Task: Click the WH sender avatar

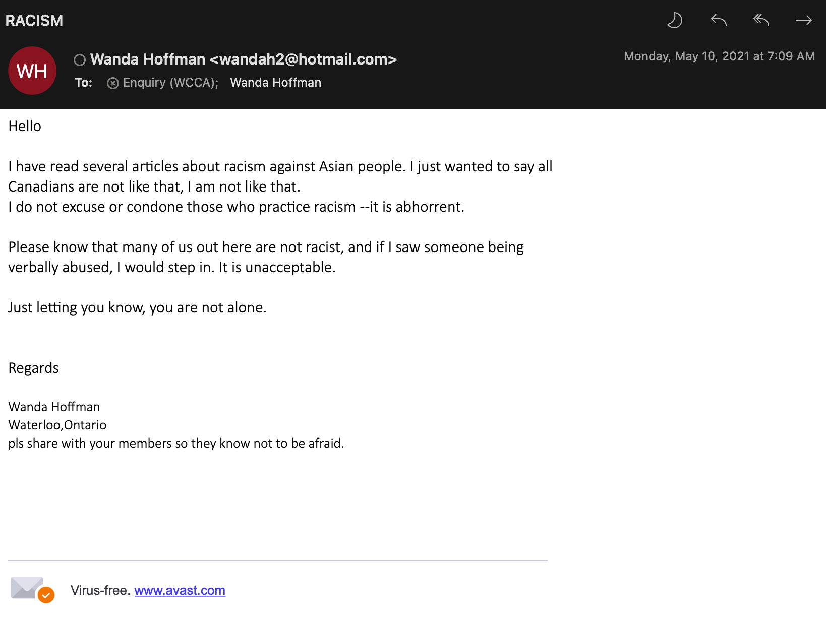Action: point(32,71)
